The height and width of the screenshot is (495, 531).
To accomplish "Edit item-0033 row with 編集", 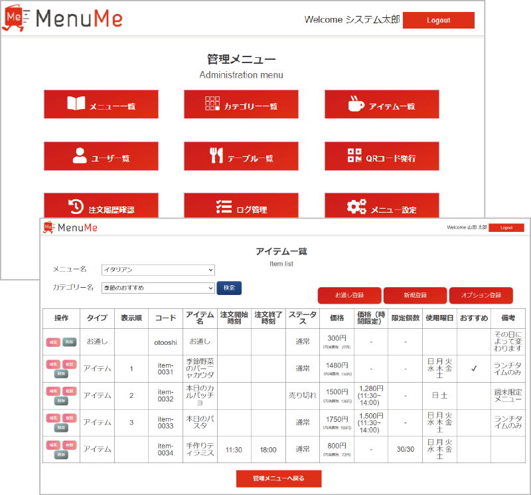I will tap(53, 418).
